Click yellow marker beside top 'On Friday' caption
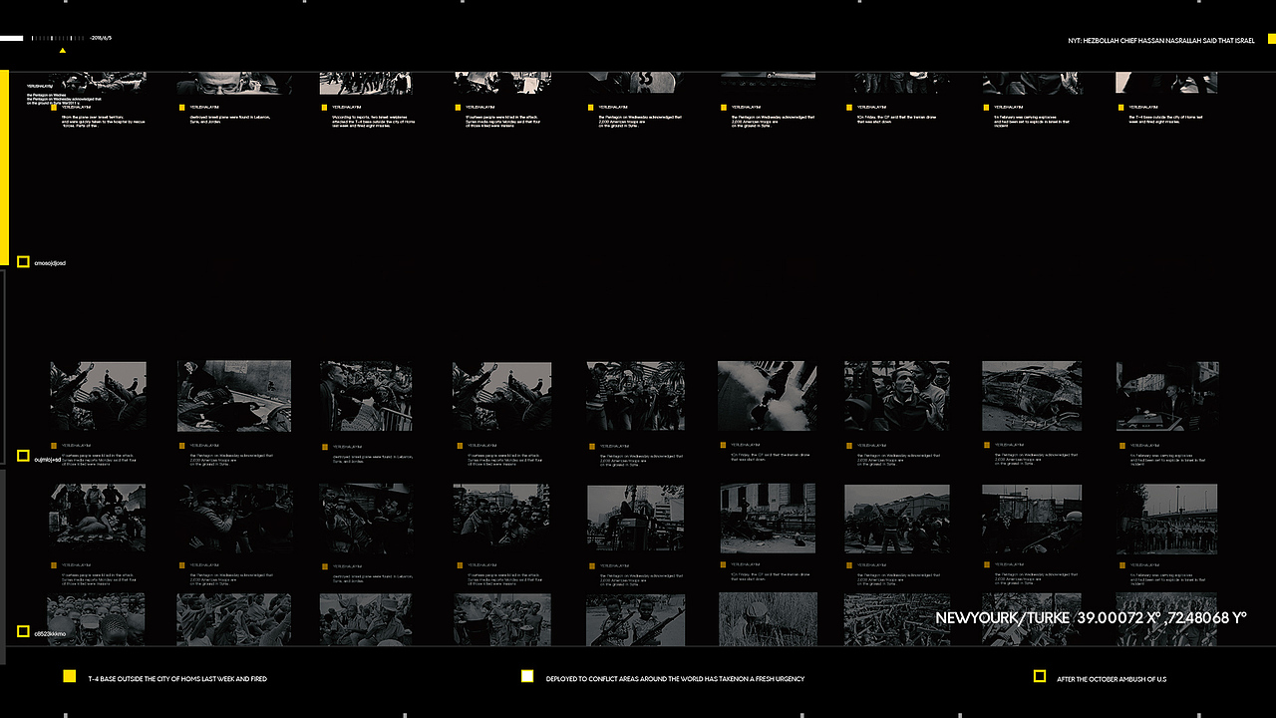The width and height of the screenshot is (1276, 718). tap(849, 107)
